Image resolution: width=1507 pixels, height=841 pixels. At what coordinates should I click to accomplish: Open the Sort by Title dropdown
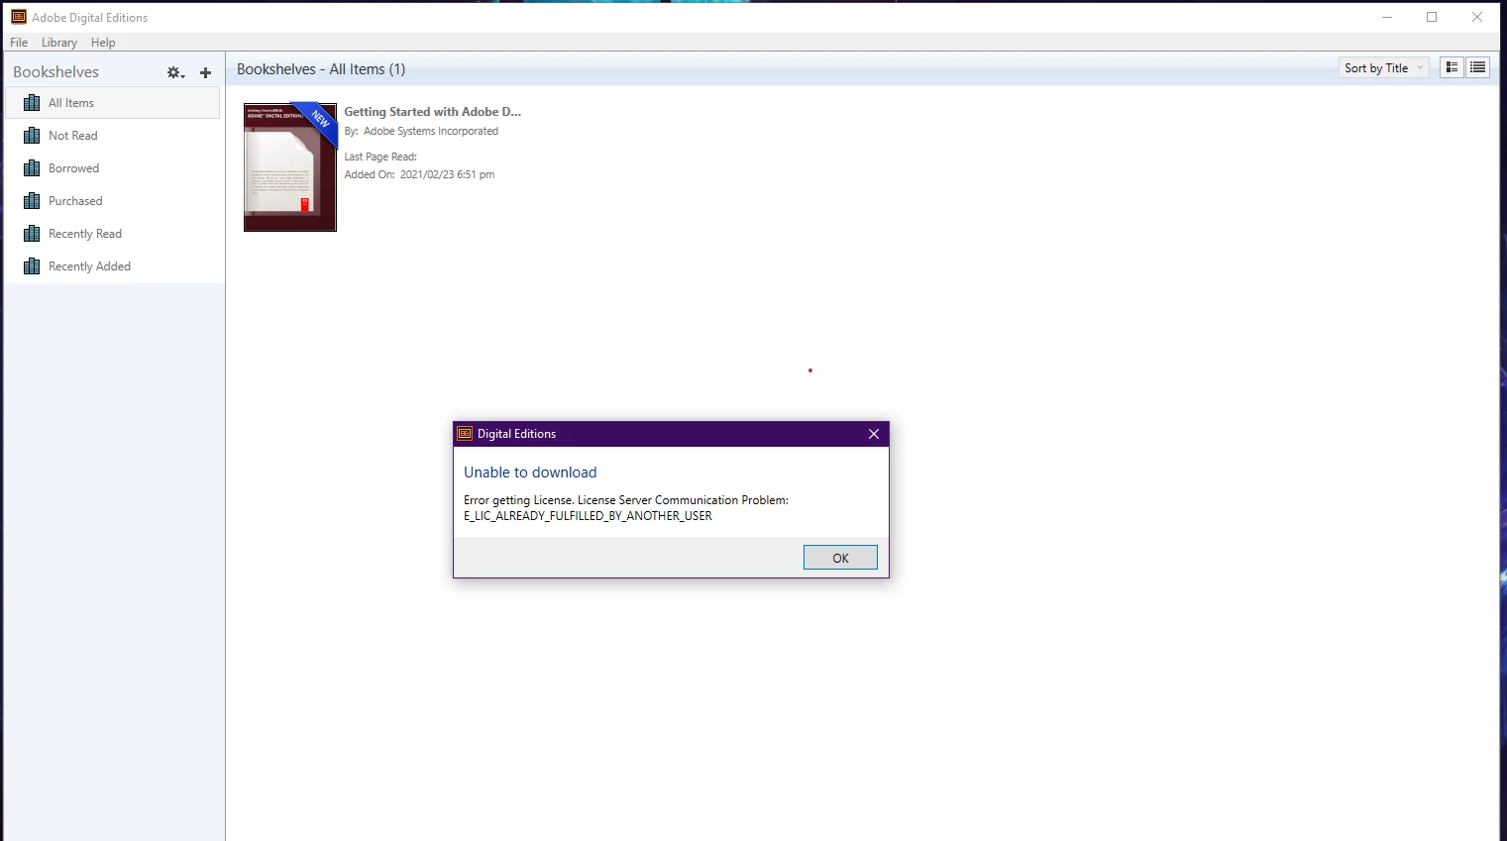pyautogui.click(x=1384, y=67)
